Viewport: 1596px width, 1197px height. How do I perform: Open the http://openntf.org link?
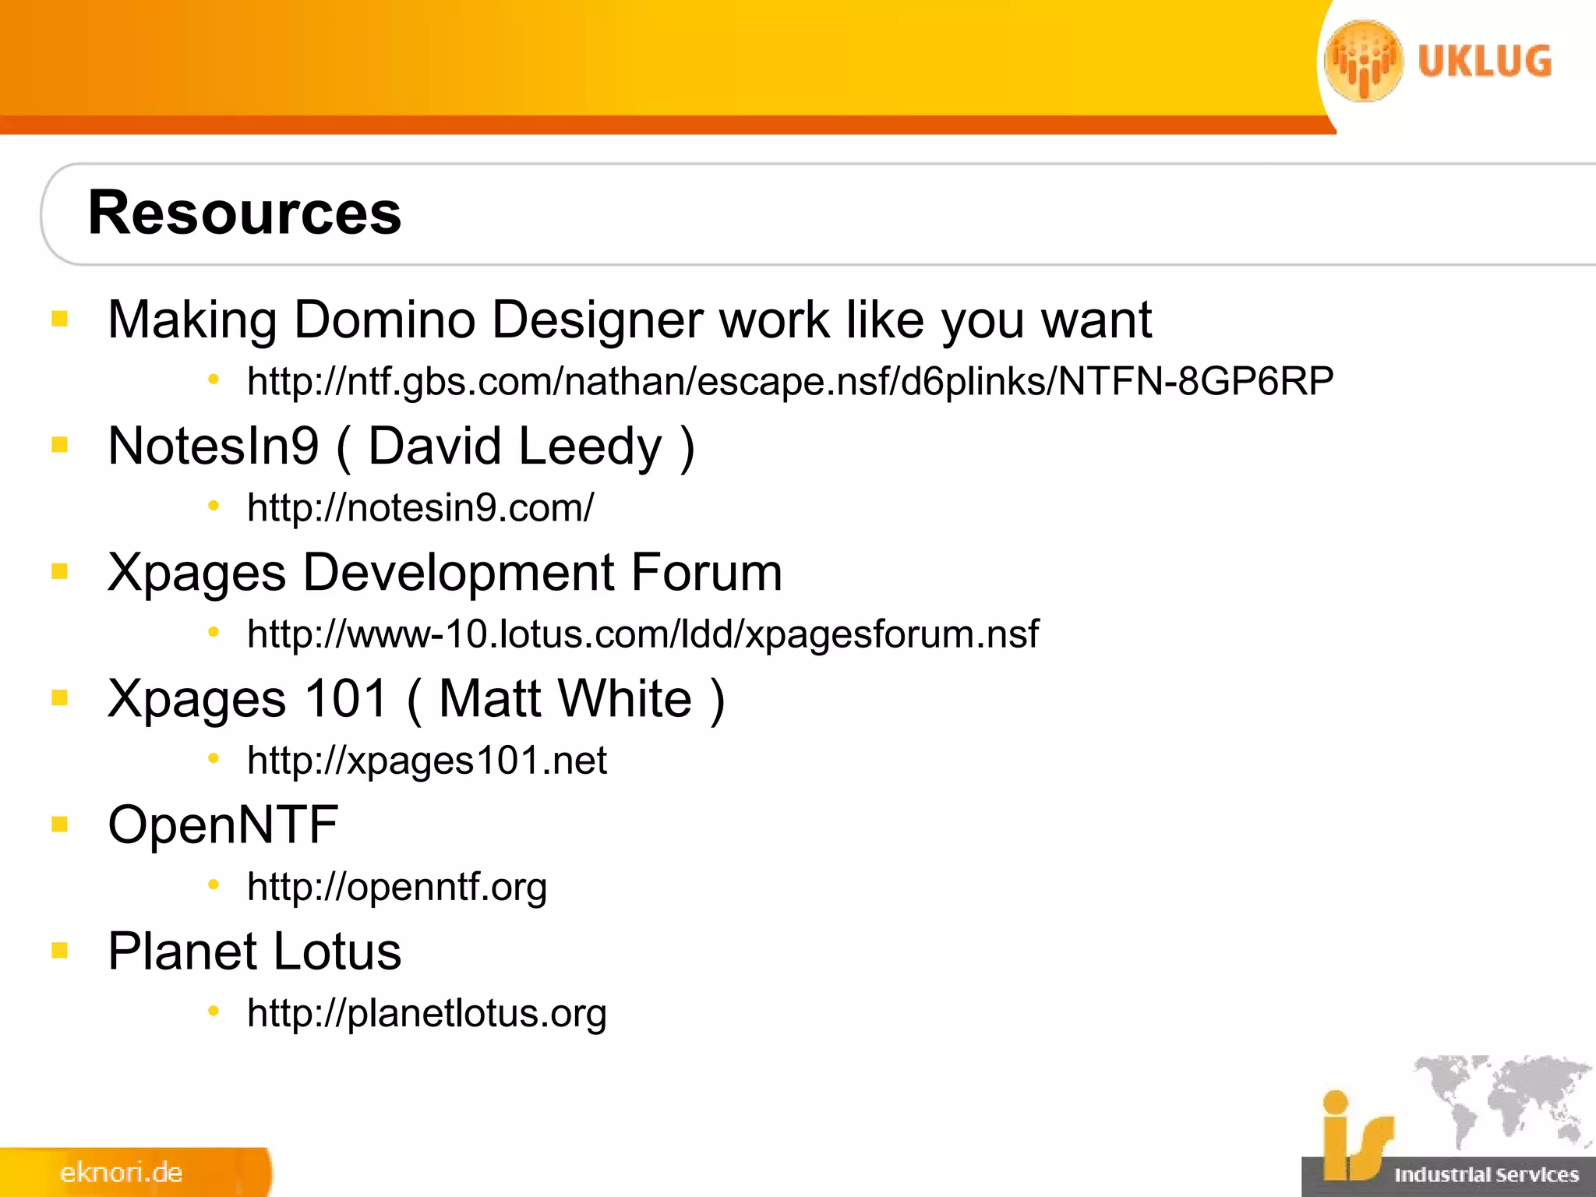pos(397,887)
